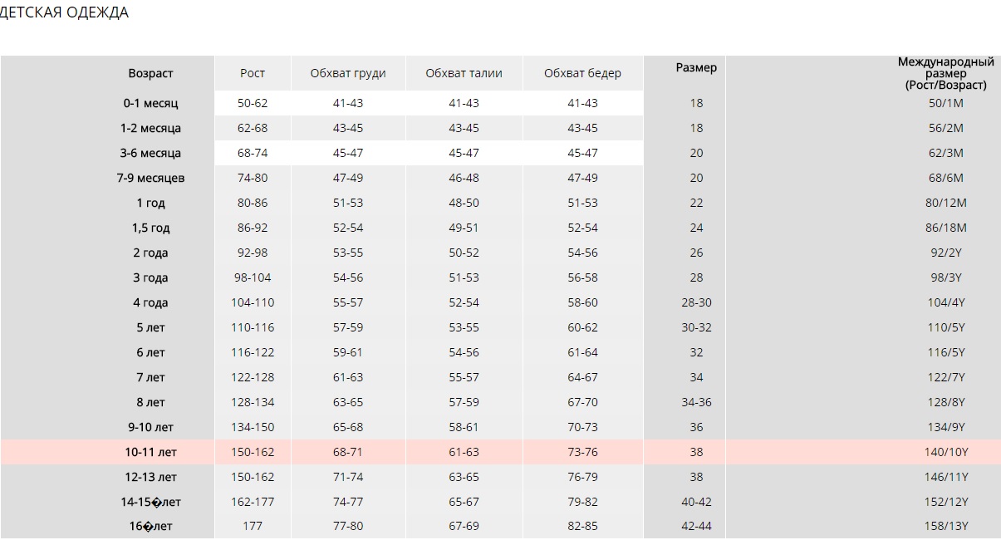The width and height of the screenshot is (1001, 540).
Task: Click the highlighted '10-11 лет' row label
Action: point(150,452)
